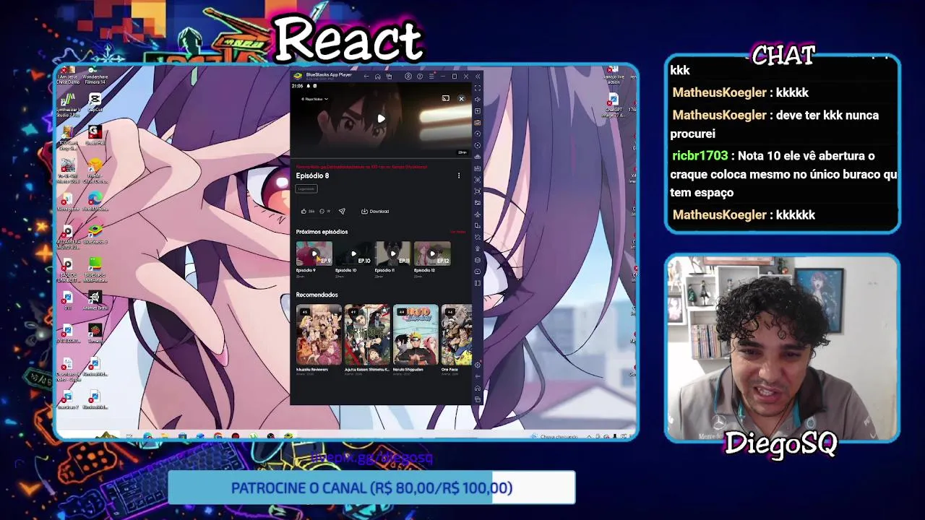Click the BlueStacks title bar home icon
The image size is (925, 520).
[377, 77]
